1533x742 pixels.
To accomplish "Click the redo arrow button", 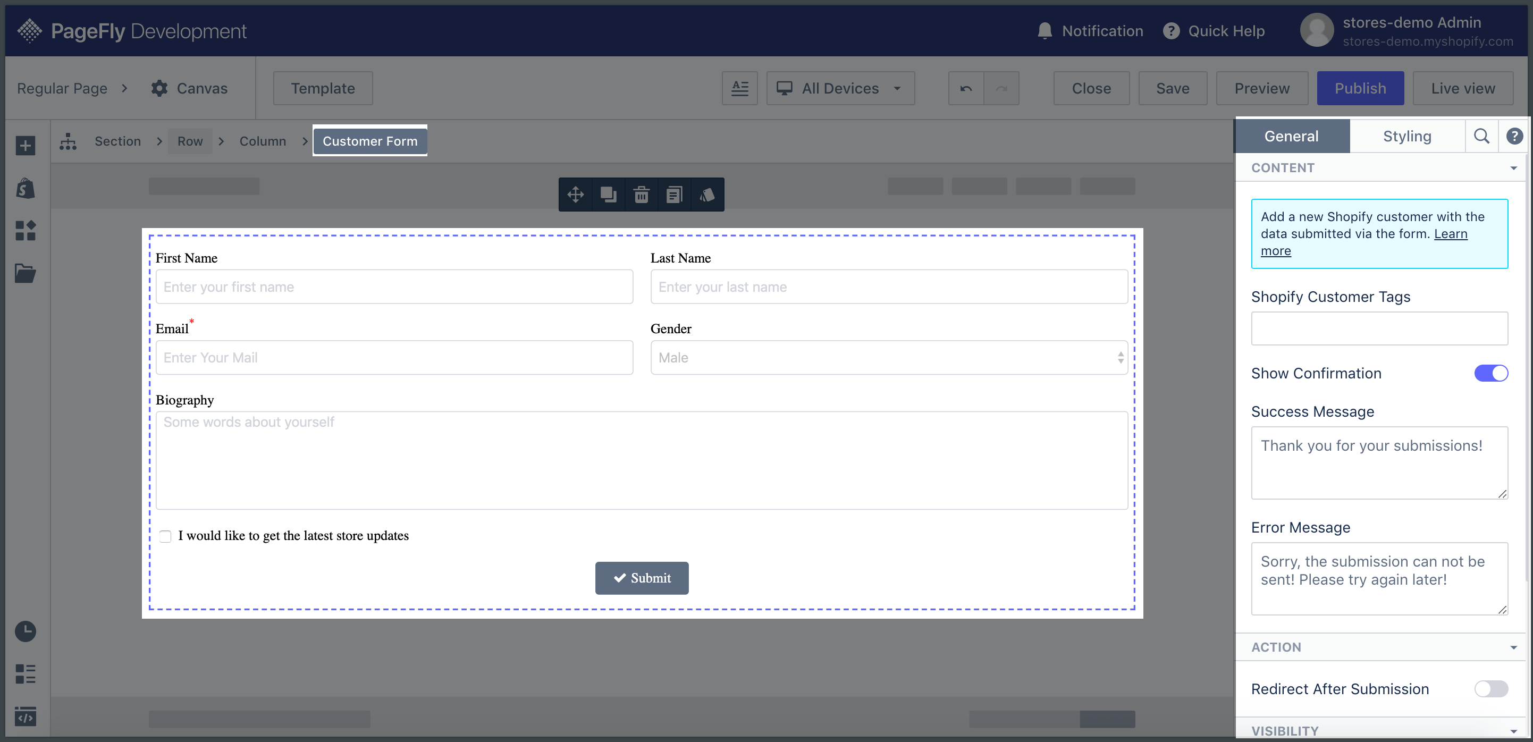I will click(x=1001, y=88).
